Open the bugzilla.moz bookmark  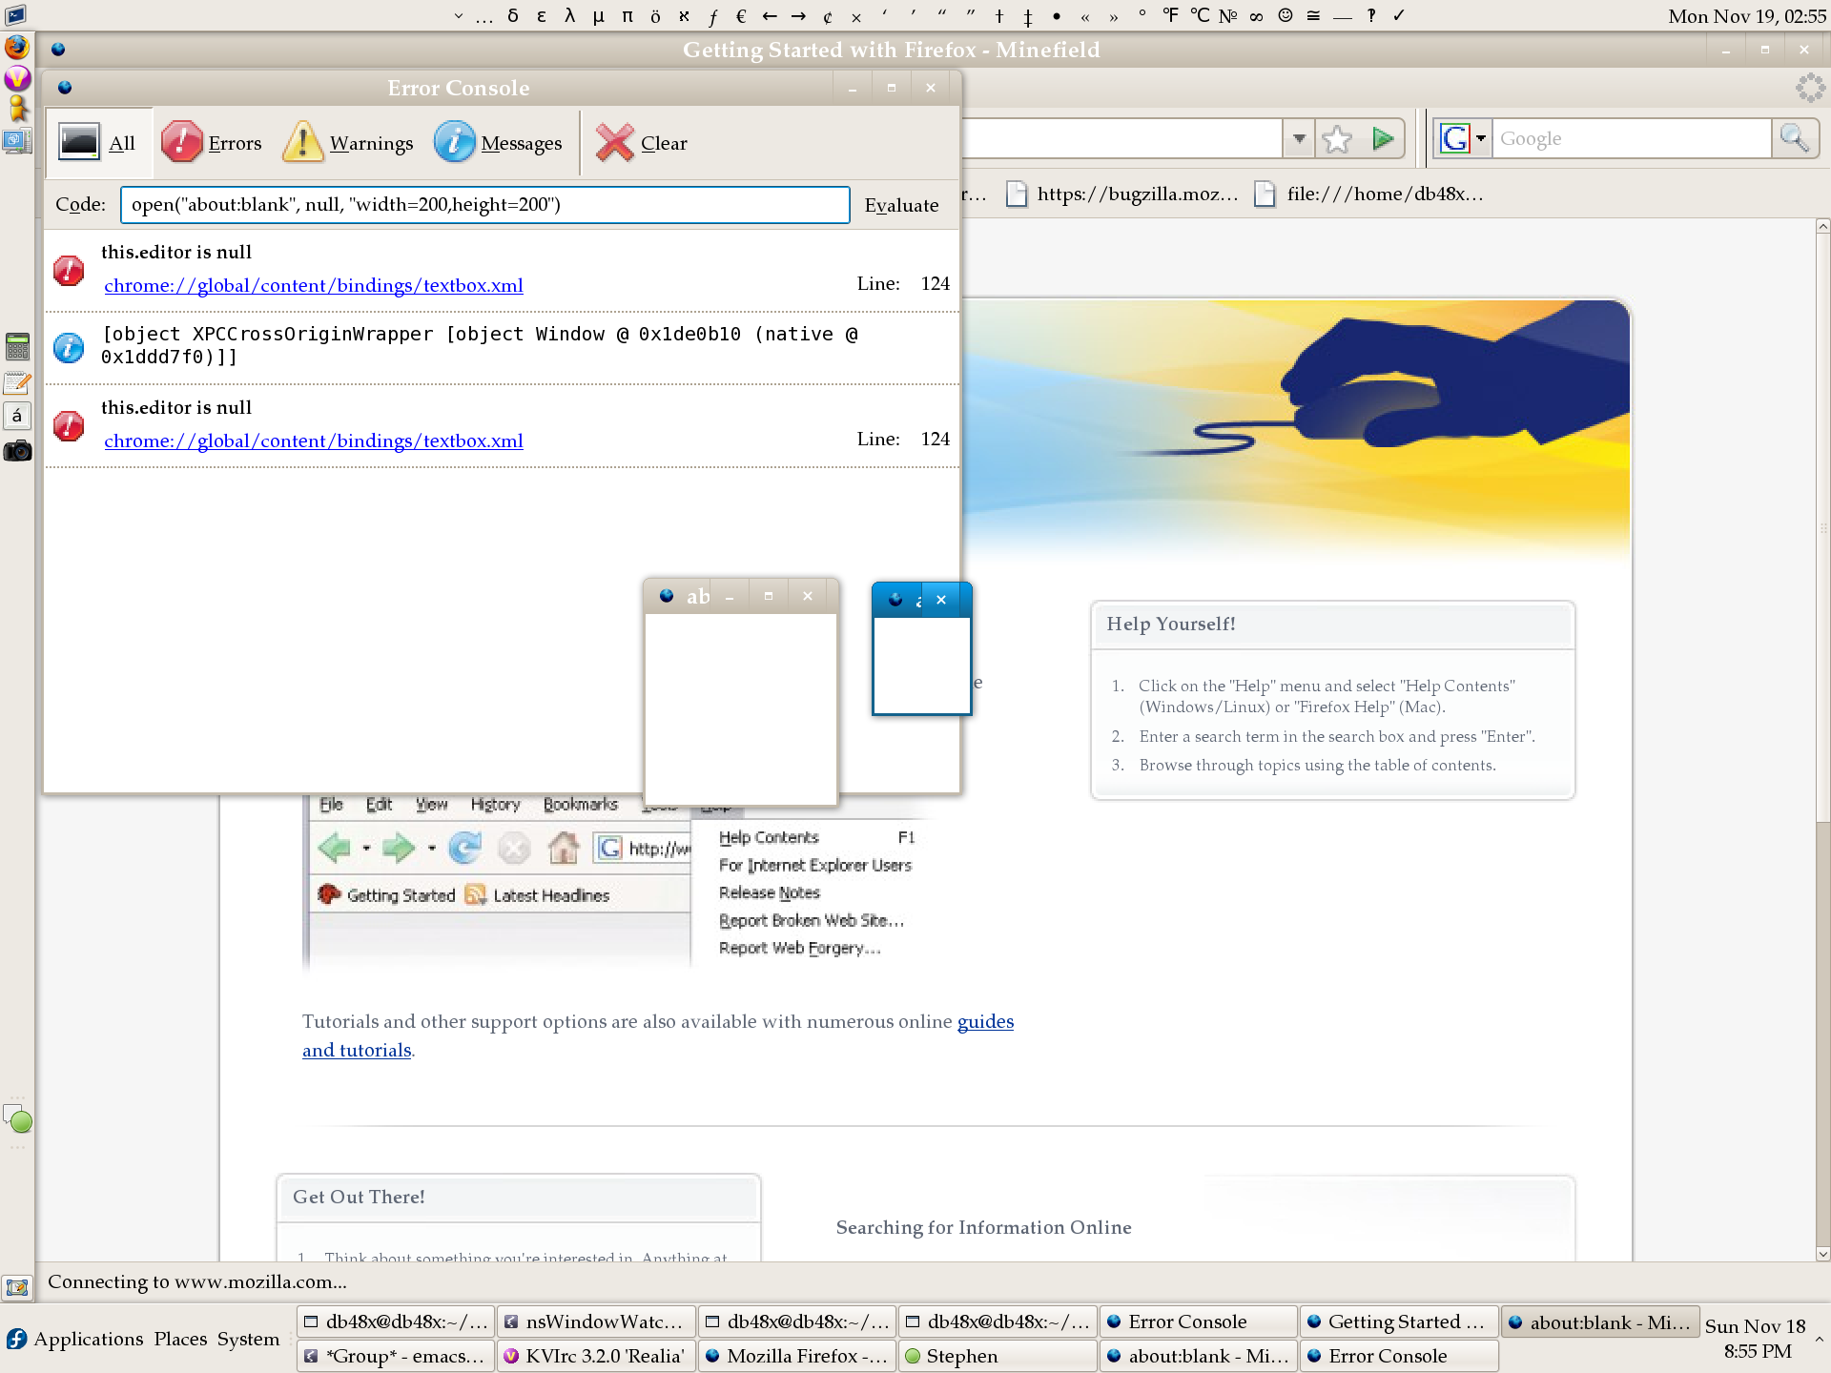(x=1122, y=195)
